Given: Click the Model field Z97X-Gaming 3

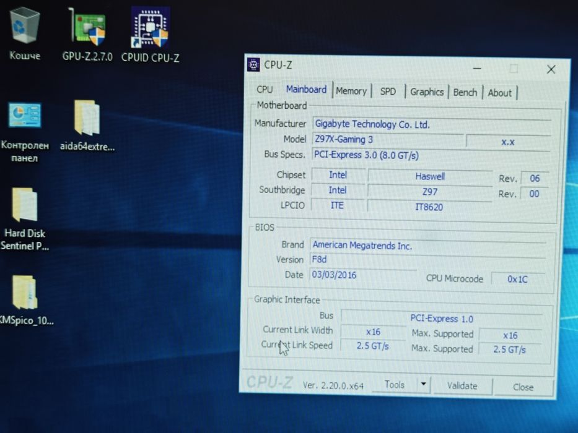Looking at the screenshot, I should (x=388, y=140).
